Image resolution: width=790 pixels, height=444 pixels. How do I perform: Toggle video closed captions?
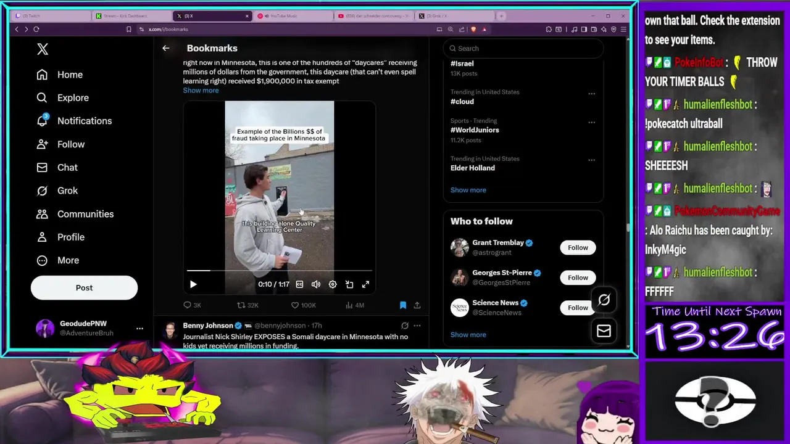tap(299, 284)
